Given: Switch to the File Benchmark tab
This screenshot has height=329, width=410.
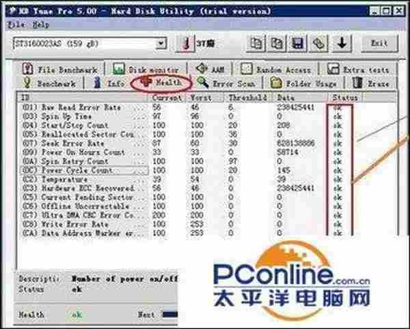Looking at the screenshot, I should point(61,69).
